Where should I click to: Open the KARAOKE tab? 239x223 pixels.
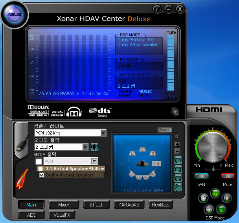[x=129, y=205]
